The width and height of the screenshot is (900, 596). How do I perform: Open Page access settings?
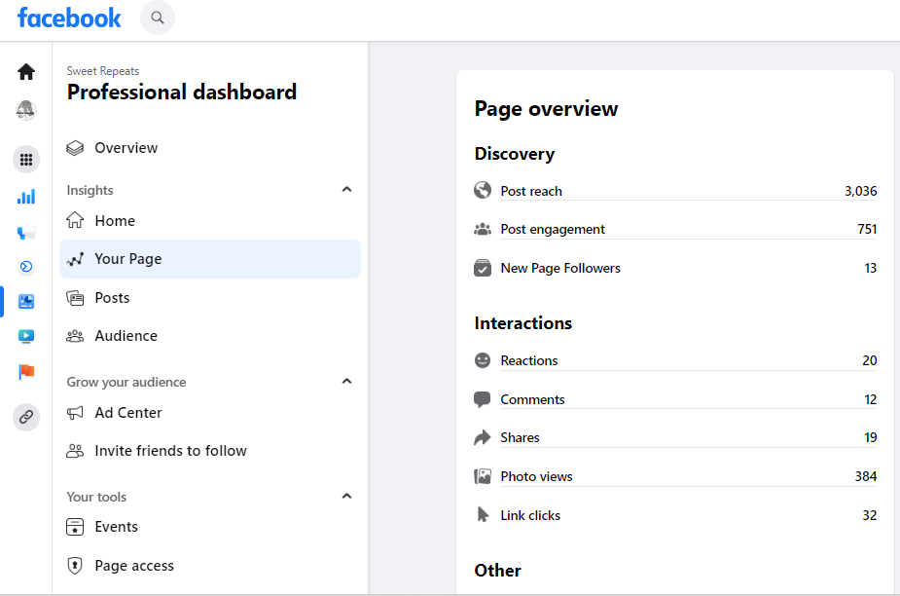133,566
